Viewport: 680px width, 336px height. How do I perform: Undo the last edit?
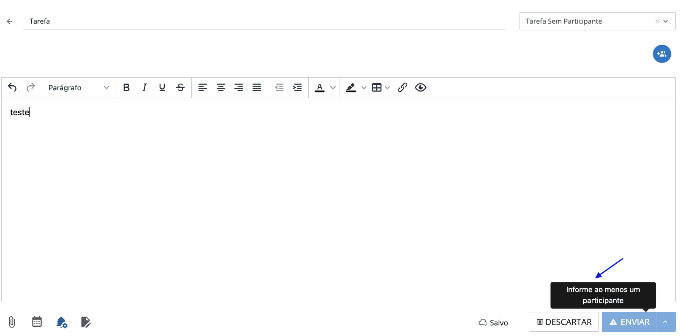pos(12,87)
